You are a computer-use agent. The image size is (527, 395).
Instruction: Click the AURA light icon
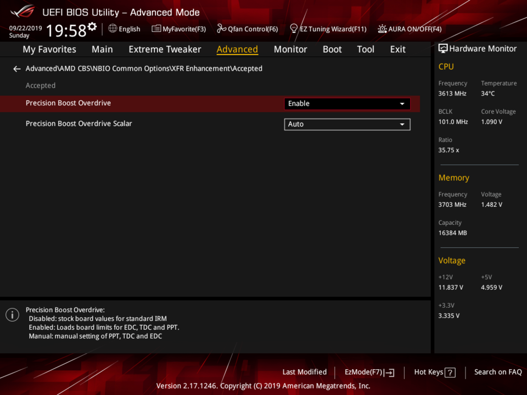tap(382, 29)
